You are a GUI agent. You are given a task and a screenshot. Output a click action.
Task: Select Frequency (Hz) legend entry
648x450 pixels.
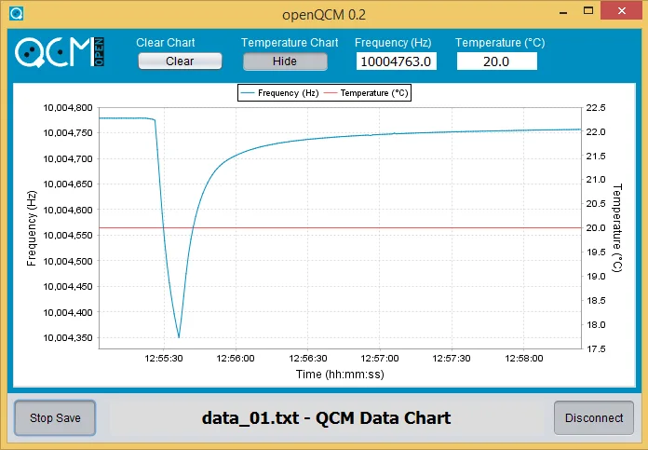(279, 93)
